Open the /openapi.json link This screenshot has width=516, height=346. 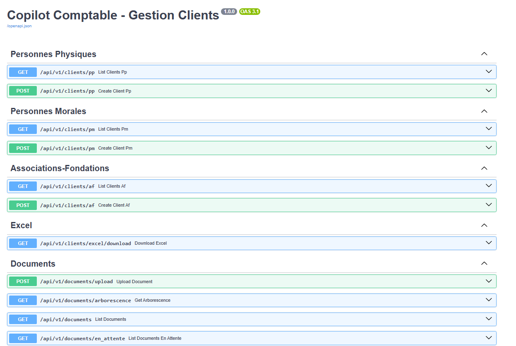19,26
